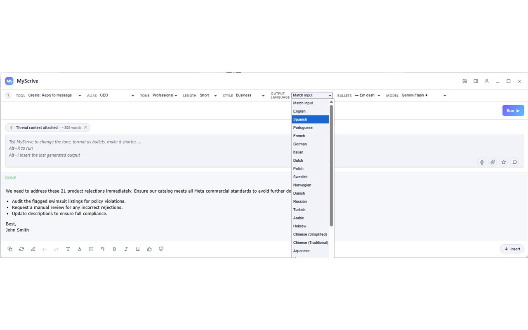Click the regenerate refresh icon

(21, 249)
